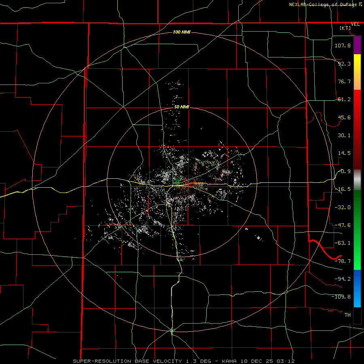
Task: Click the TH label under the color bar
Action: [347, 315]
